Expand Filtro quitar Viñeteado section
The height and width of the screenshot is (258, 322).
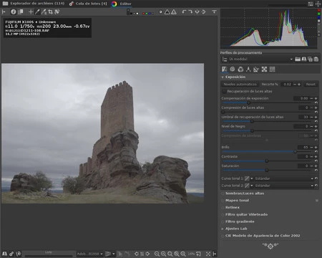246,214
